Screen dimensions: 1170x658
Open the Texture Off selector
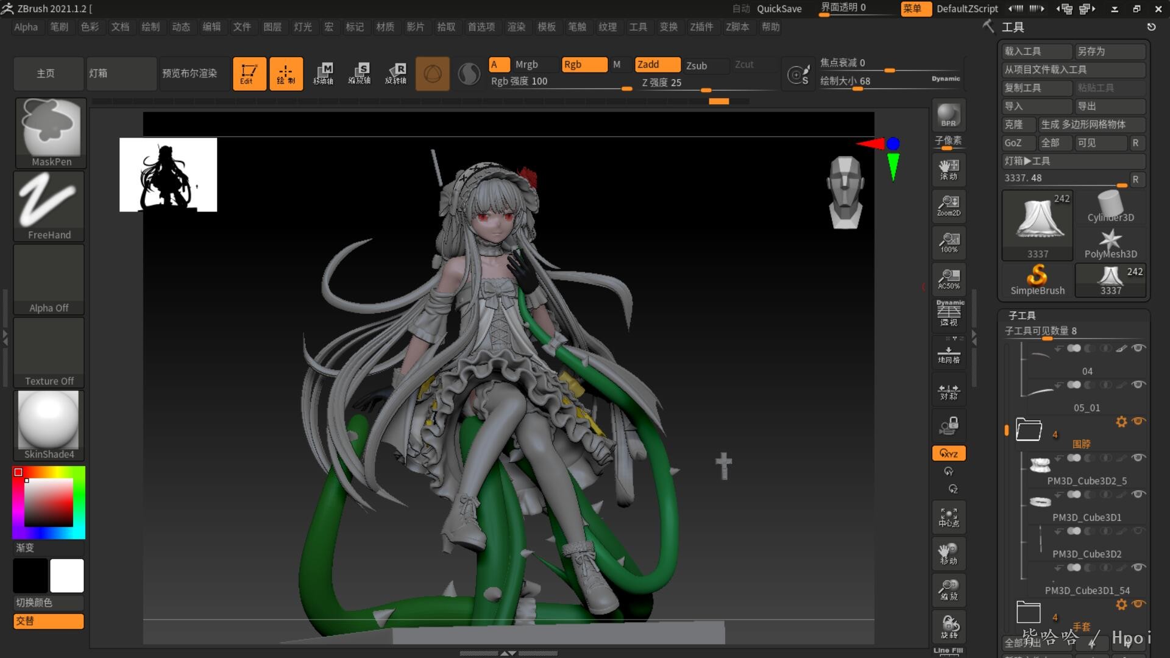49,352
